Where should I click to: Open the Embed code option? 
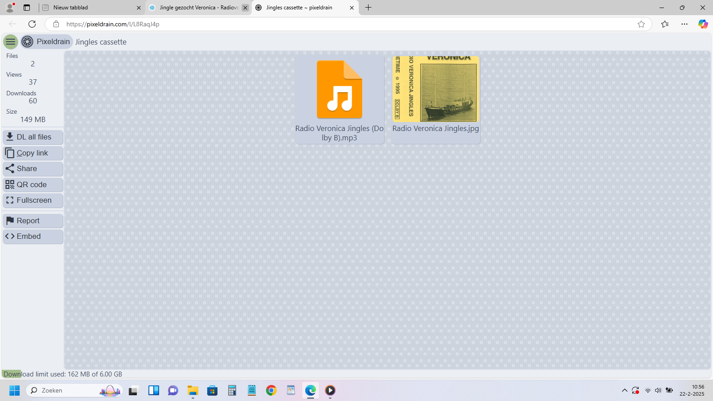33,237
